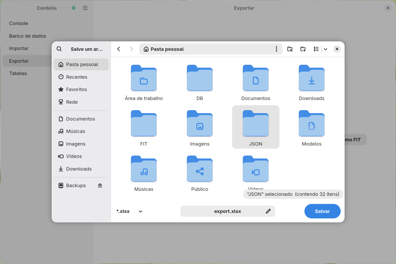The width and height of the screenshot is (396, 264).
Task: Go forward with the right arrow
Action: (x=131, y=49)
